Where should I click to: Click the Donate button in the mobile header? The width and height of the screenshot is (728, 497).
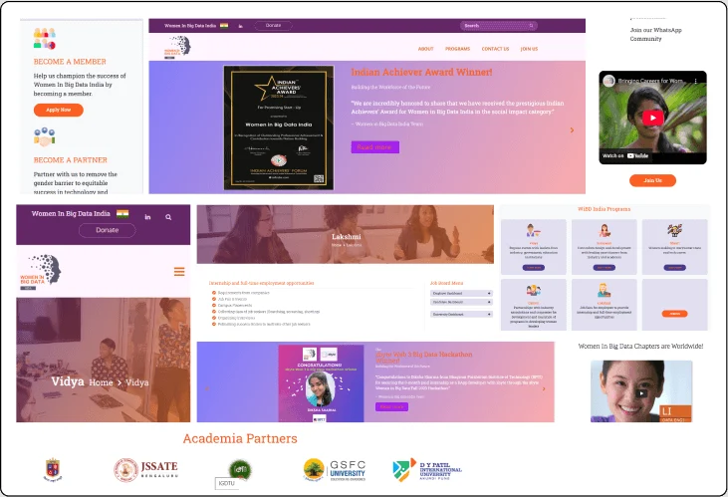click(108, 230)
